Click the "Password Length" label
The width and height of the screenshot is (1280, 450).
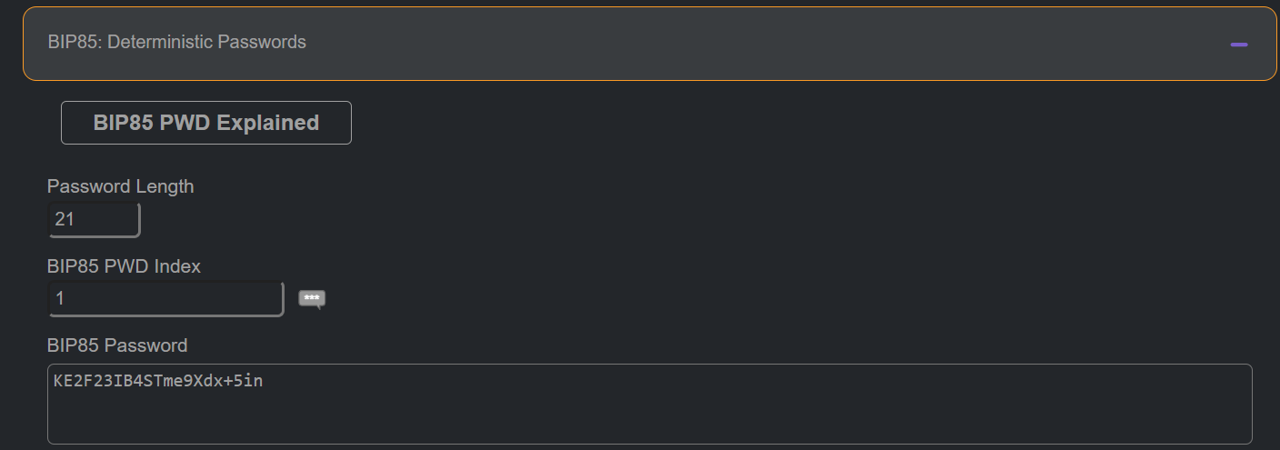coord(121,186)
